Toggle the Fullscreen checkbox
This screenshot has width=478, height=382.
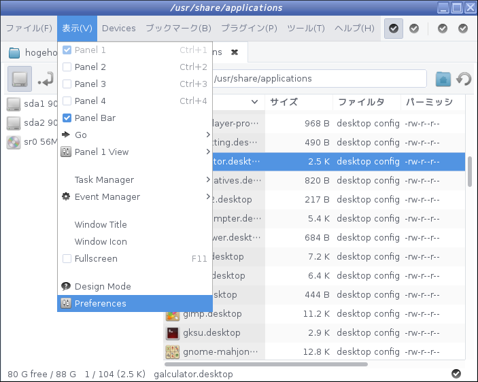[67, 258]
